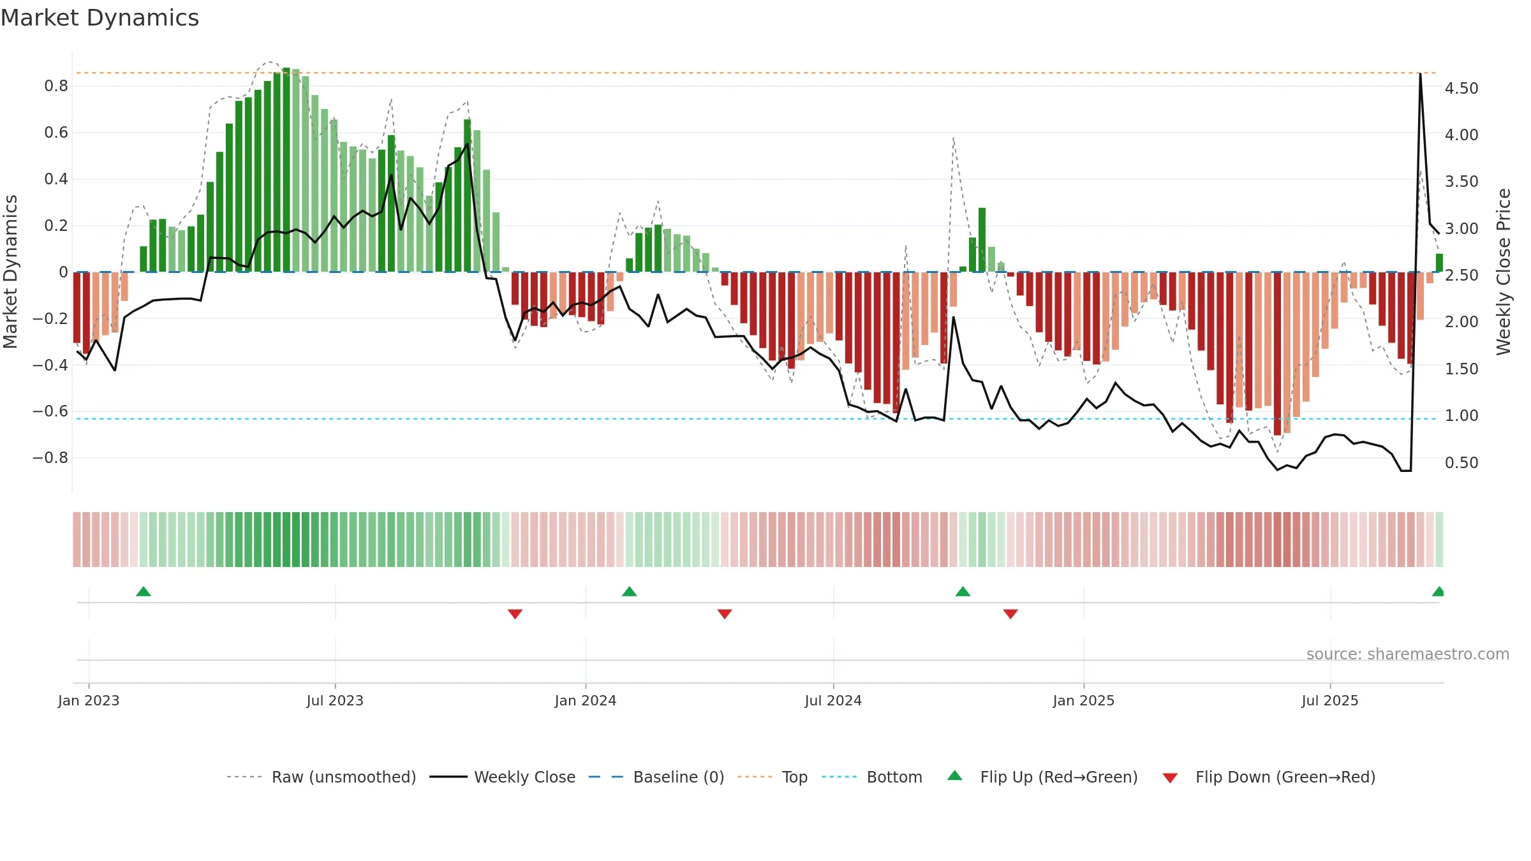Click the Weekly Close legend entry

coord(502,777)
